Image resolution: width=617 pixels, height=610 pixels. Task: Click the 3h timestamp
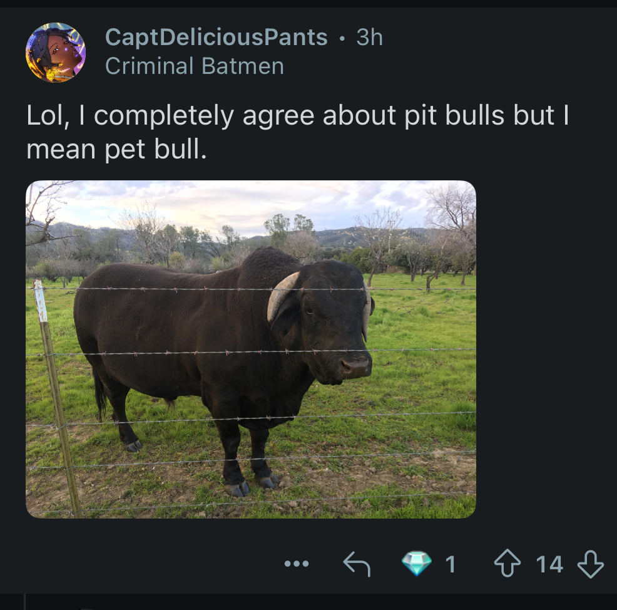click(369, 38)
